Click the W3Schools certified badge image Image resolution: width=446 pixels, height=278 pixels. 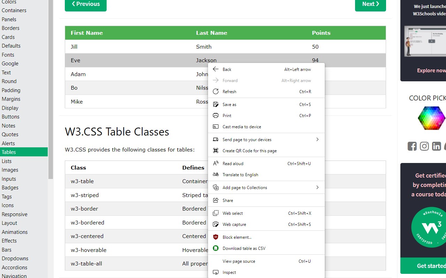(x=429, y=227)
